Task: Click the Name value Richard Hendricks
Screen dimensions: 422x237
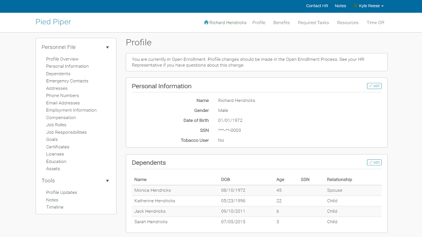Action: tap(236, 100)
